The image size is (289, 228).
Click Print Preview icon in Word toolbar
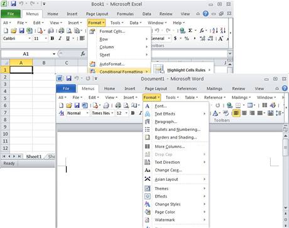click(126, 105)
